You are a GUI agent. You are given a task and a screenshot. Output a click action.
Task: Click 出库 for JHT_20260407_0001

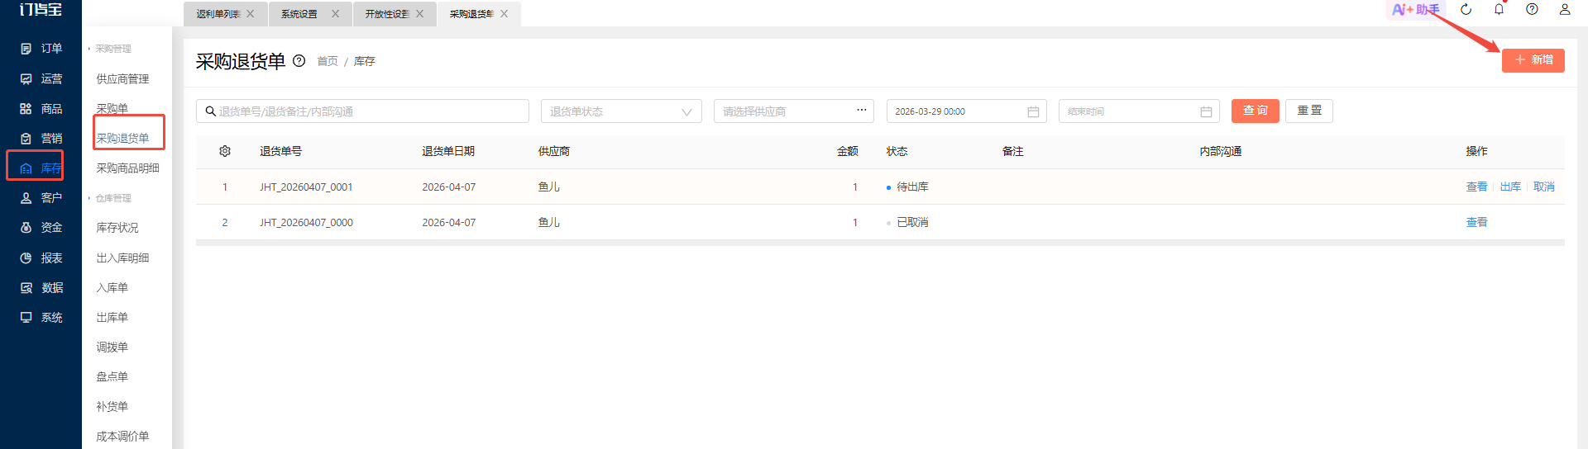tap(1510, 187)
